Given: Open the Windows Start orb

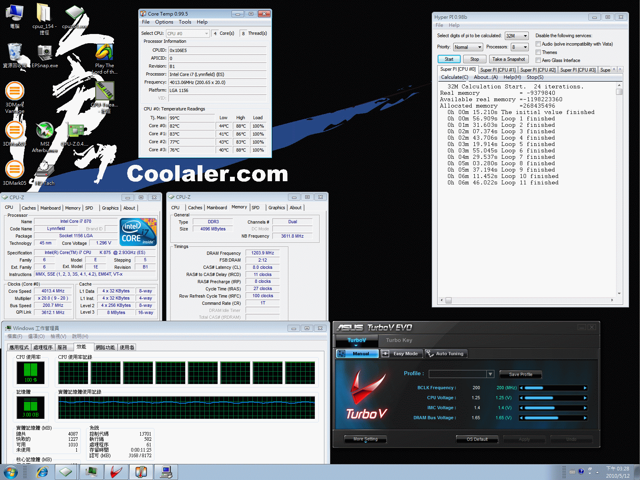Looking at the screenshot, I should pos(11,472).
